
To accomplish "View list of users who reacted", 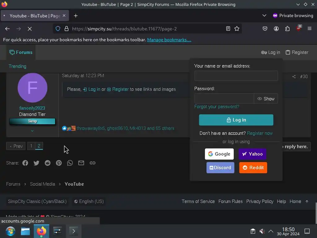I will point(125,128).
